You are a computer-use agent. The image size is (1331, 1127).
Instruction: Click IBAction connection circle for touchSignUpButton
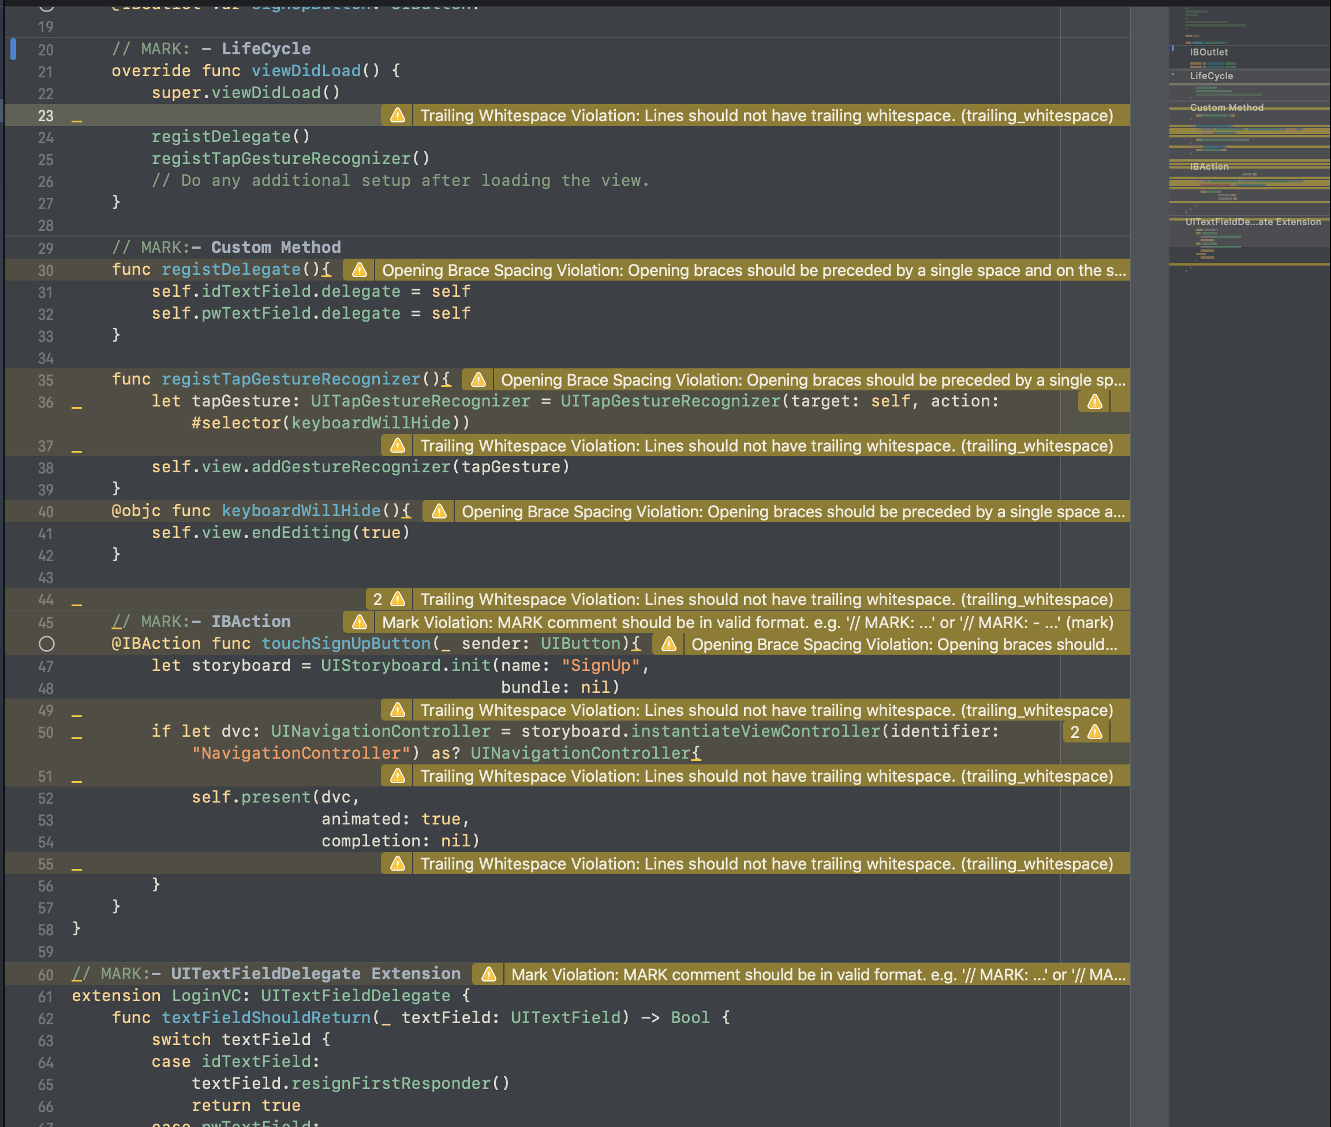(x=47, y=644)
